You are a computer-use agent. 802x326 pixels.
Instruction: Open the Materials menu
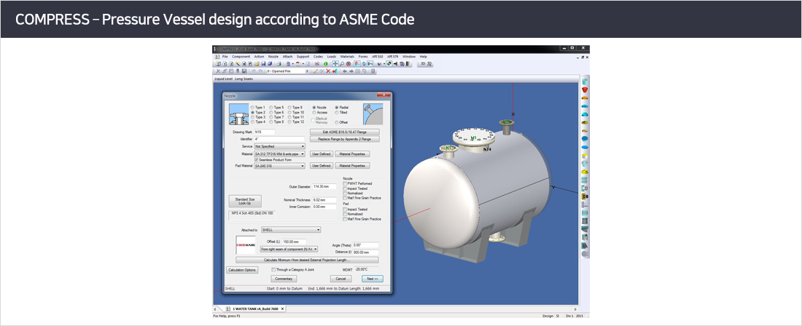point(347,57)
